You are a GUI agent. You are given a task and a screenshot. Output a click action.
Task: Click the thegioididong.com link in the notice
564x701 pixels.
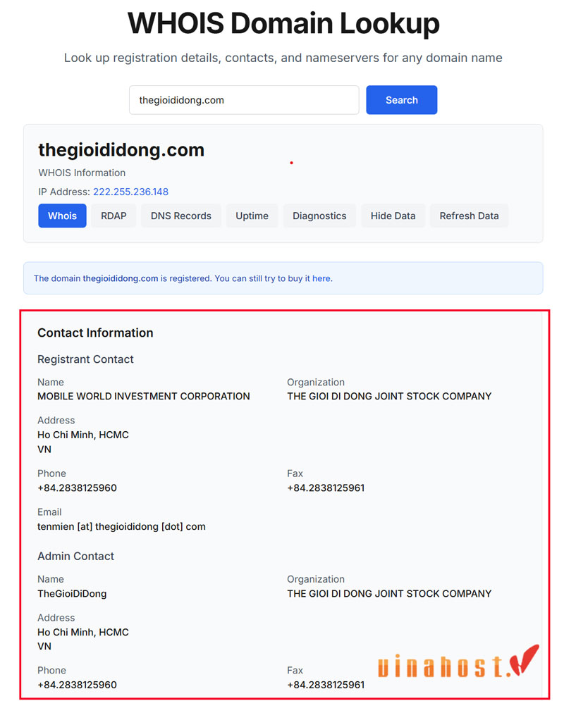point(121,278)
